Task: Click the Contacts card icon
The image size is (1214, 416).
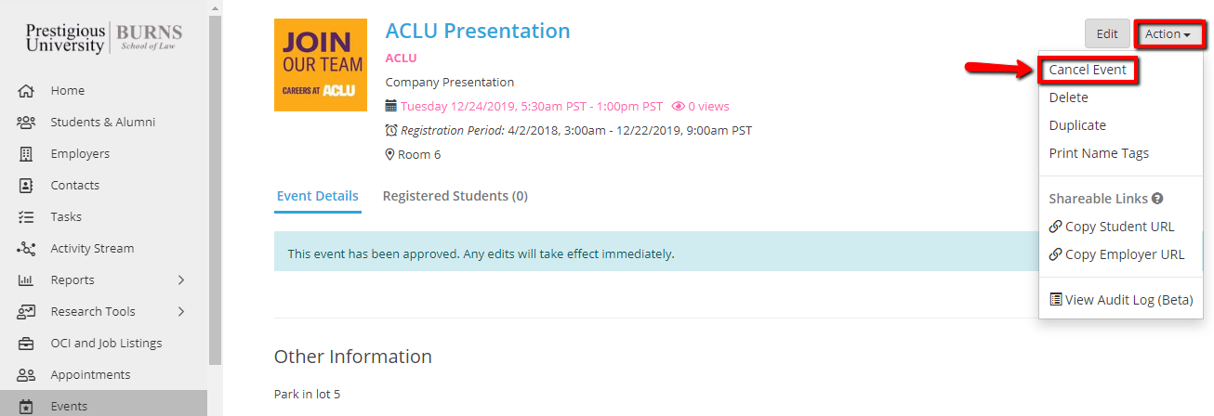Action: click(26, 186)
